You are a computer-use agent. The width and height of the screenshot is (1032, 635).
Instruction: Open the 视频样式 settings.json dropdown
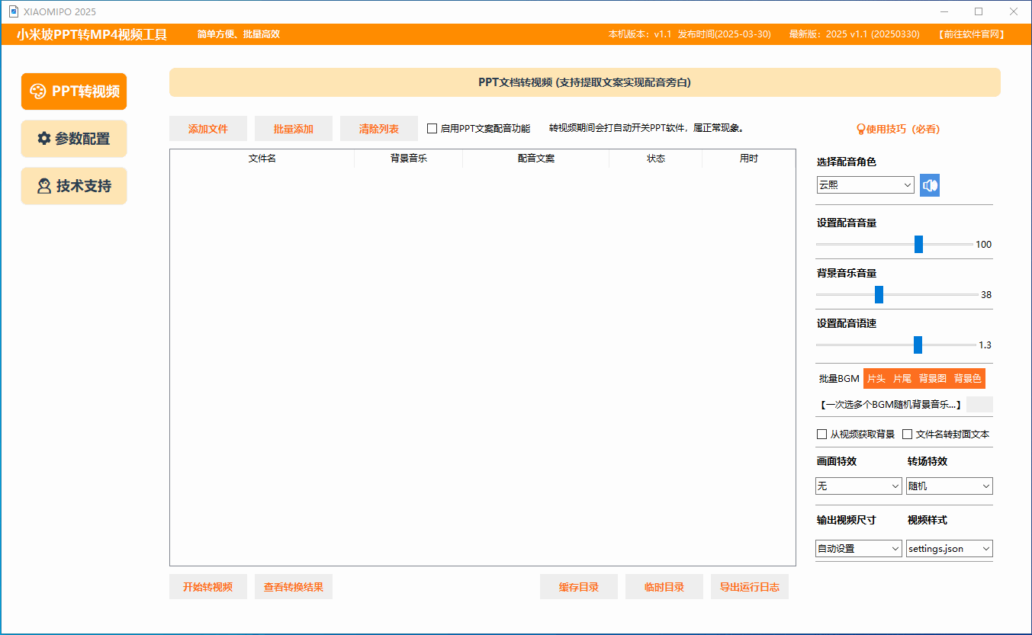pos(950,548)
